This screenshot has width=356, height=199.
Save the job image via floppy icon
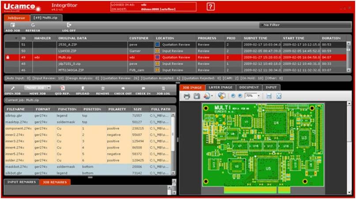click(x=197, y=96)
